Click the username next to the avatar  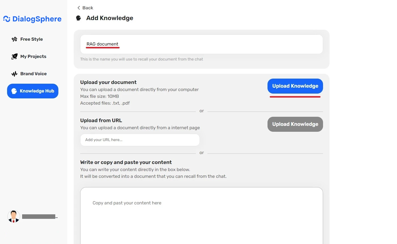click(39, 216)
